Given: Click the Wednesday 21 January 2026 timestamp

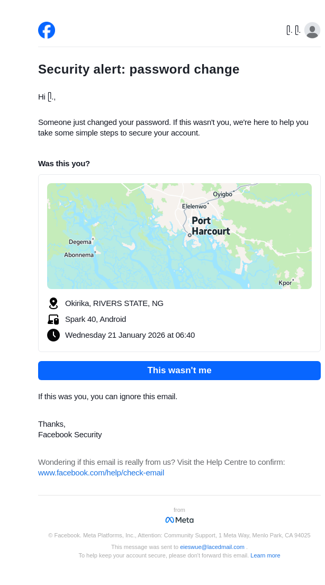Looking at the screenshot, I should (130, 335).
